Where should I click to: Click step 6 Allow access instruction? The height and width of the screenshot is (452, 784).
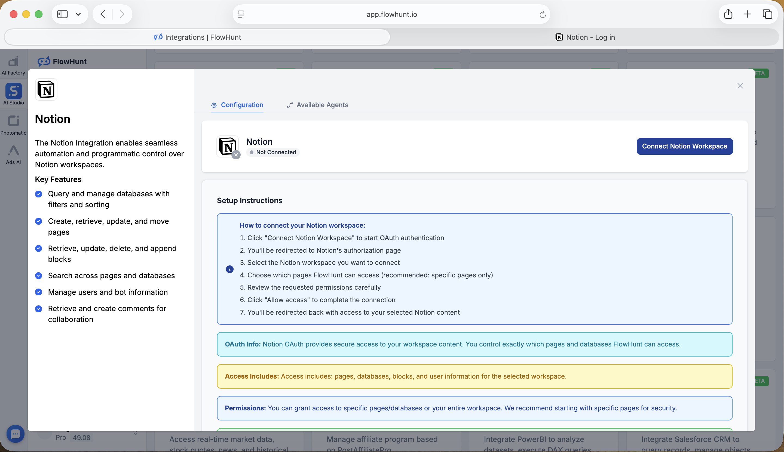click(x=318, y=300)
